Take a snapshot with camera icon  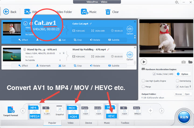coord(183,62)
